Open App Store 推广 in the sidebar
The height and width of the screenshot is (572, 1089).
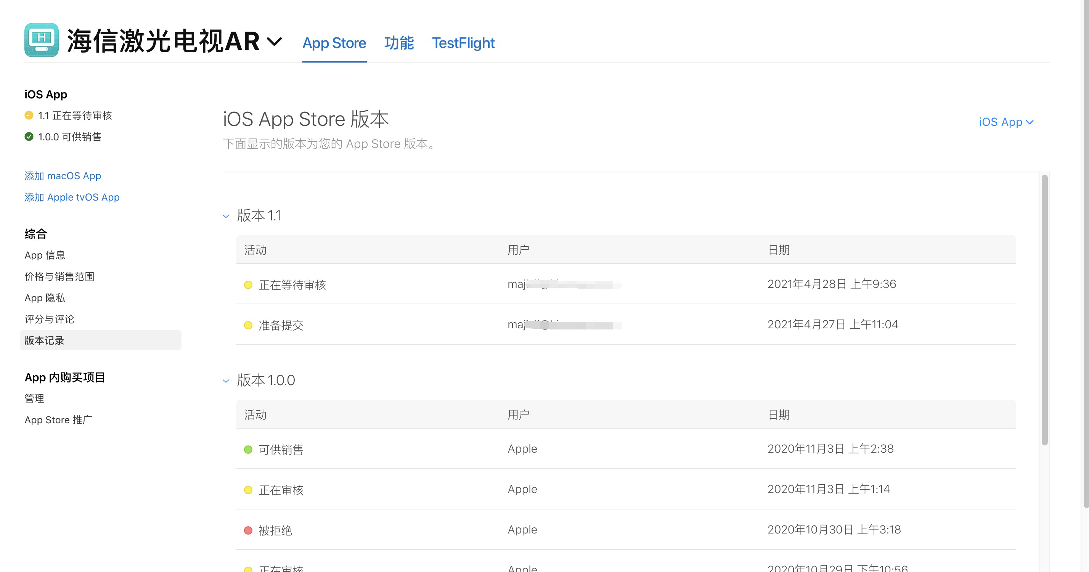pyautogui.click(x=58, y=419)
